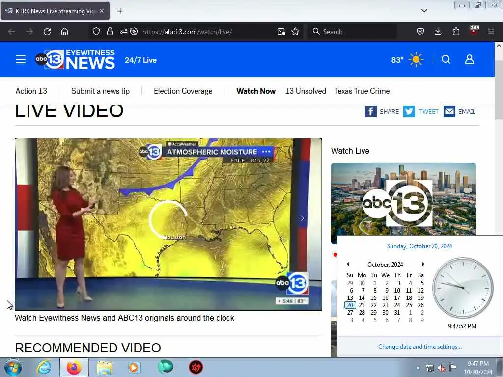Click the muted volume tray icon
The height and width of the screenshot is (377, 503).
(x=442, y=368)
